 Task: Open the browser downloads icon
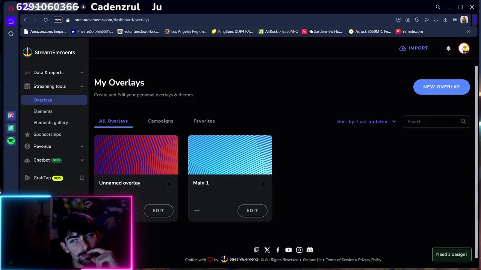445,19
